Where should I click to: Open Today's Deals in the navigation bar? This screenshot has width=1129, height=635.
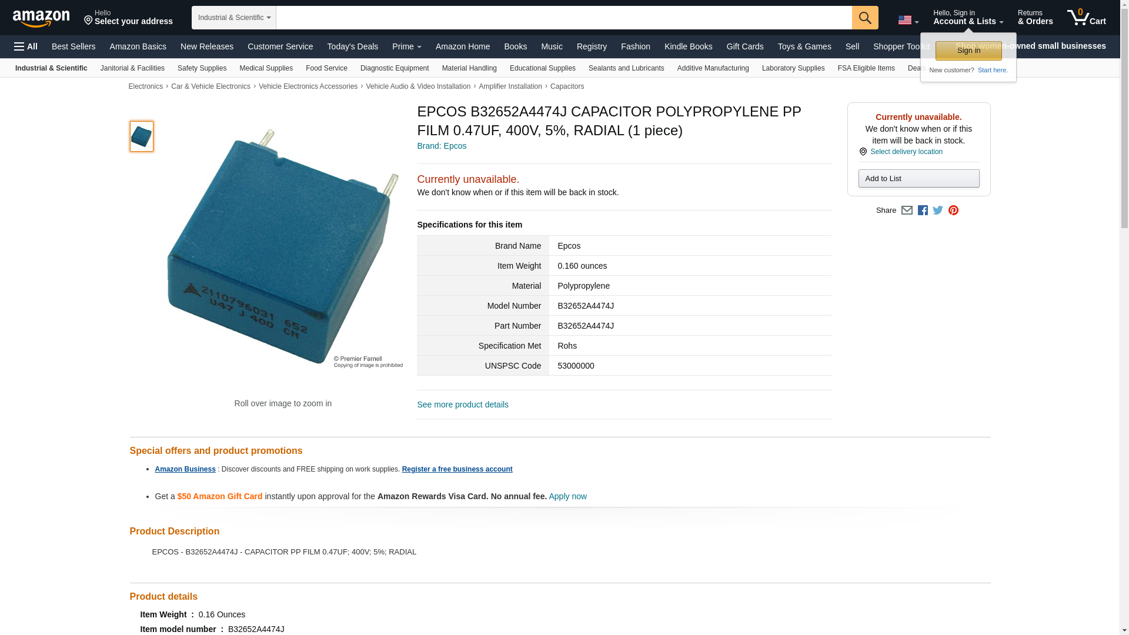(353, 46)
